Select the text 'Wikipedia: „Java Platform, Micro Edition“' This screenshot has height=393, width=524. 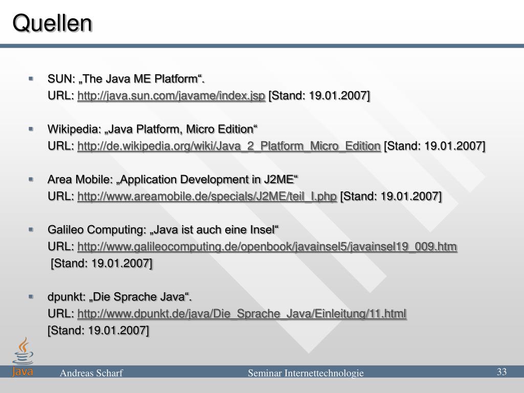[x=152, y=129]
